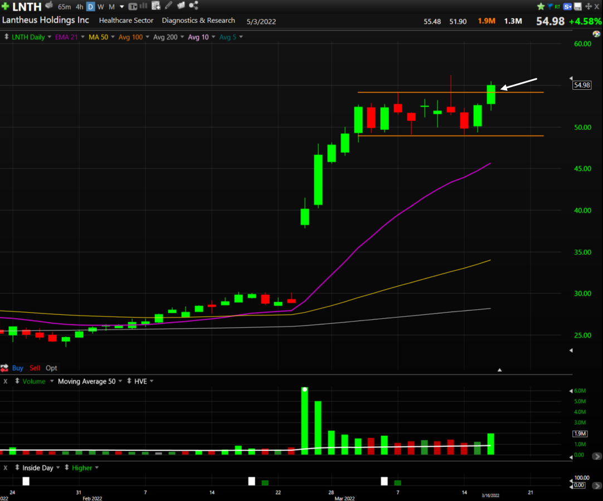Select the pencil drawing tool
Screen dimensions: 603x501
tap(168, 6)
